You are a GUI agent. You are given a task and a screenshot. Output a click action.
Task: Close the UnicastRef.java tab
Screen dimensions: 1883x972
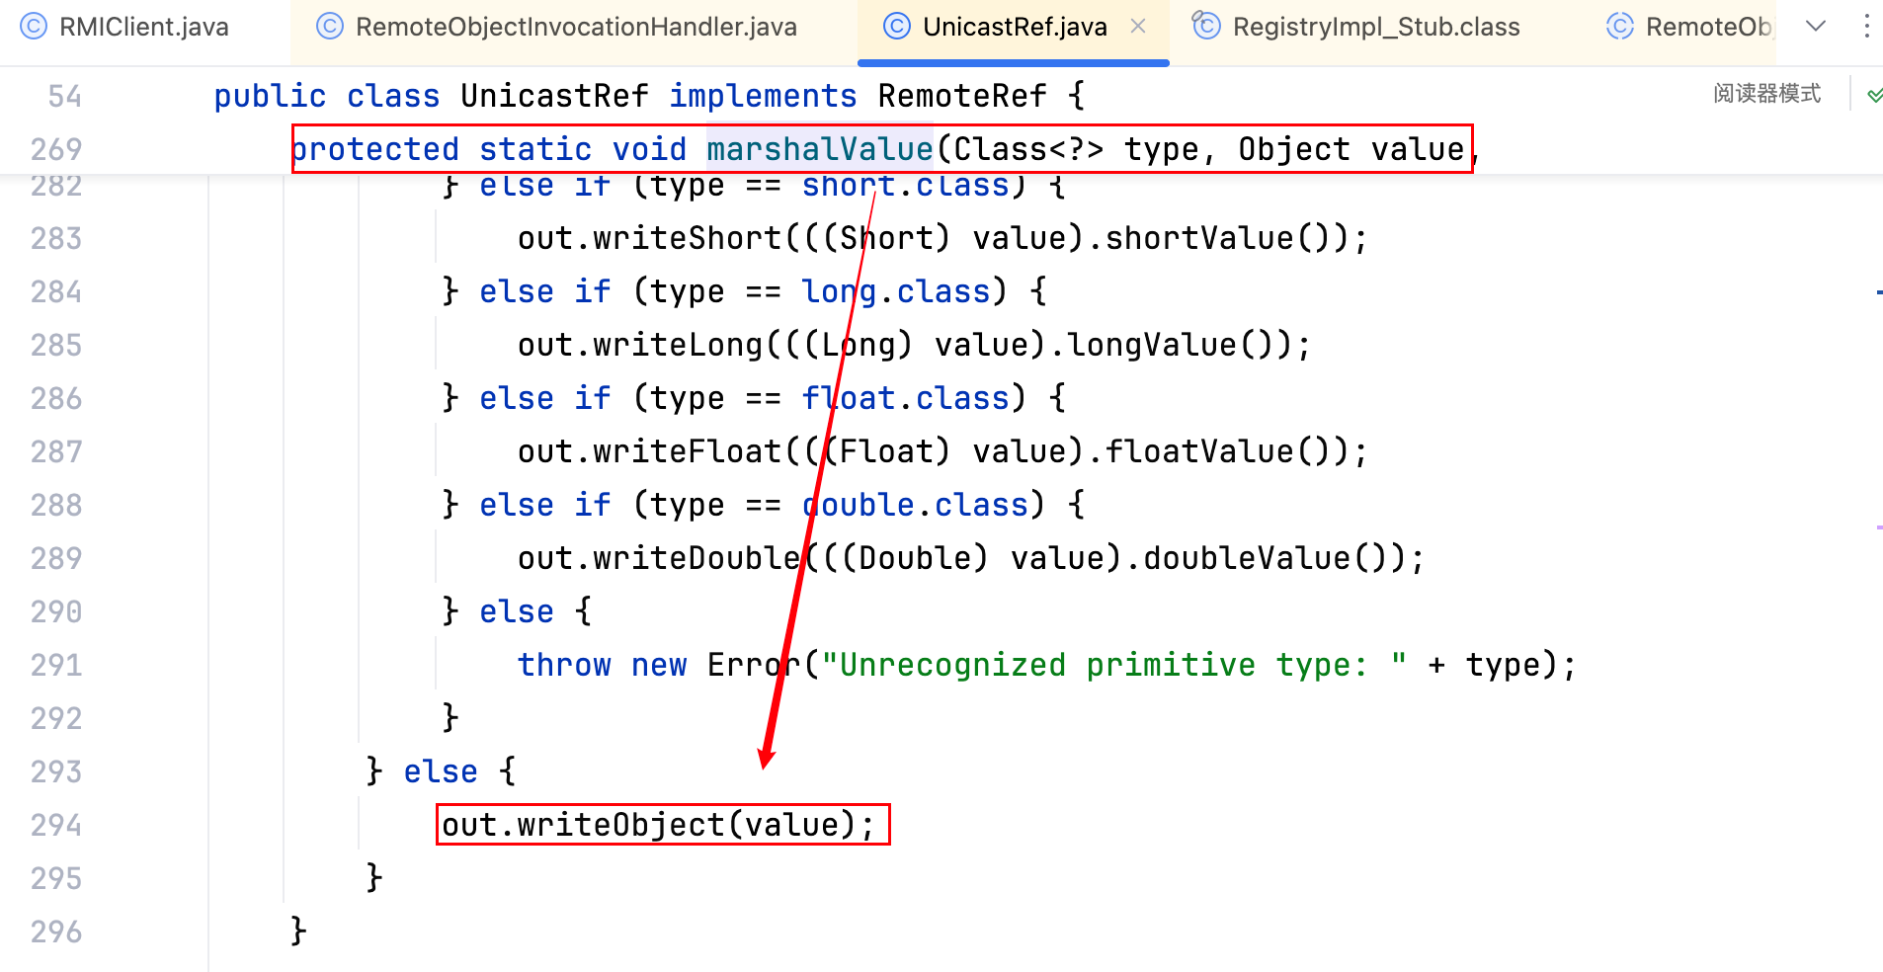pyautogui.click(x=1138, y=27)
